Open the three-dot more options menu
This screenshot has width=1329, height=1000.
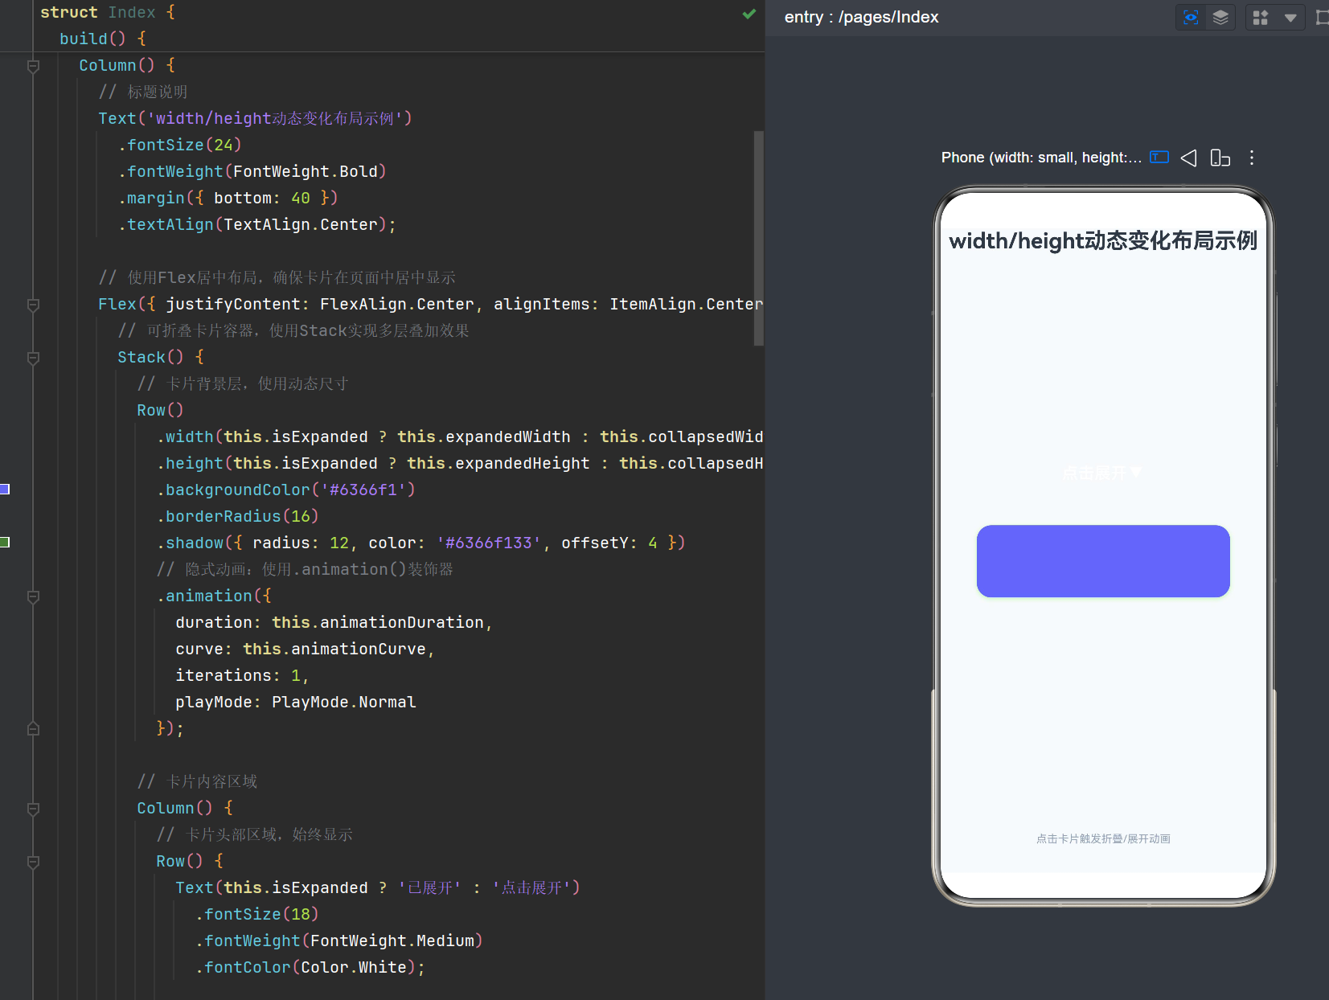[x=1252, y=158]
